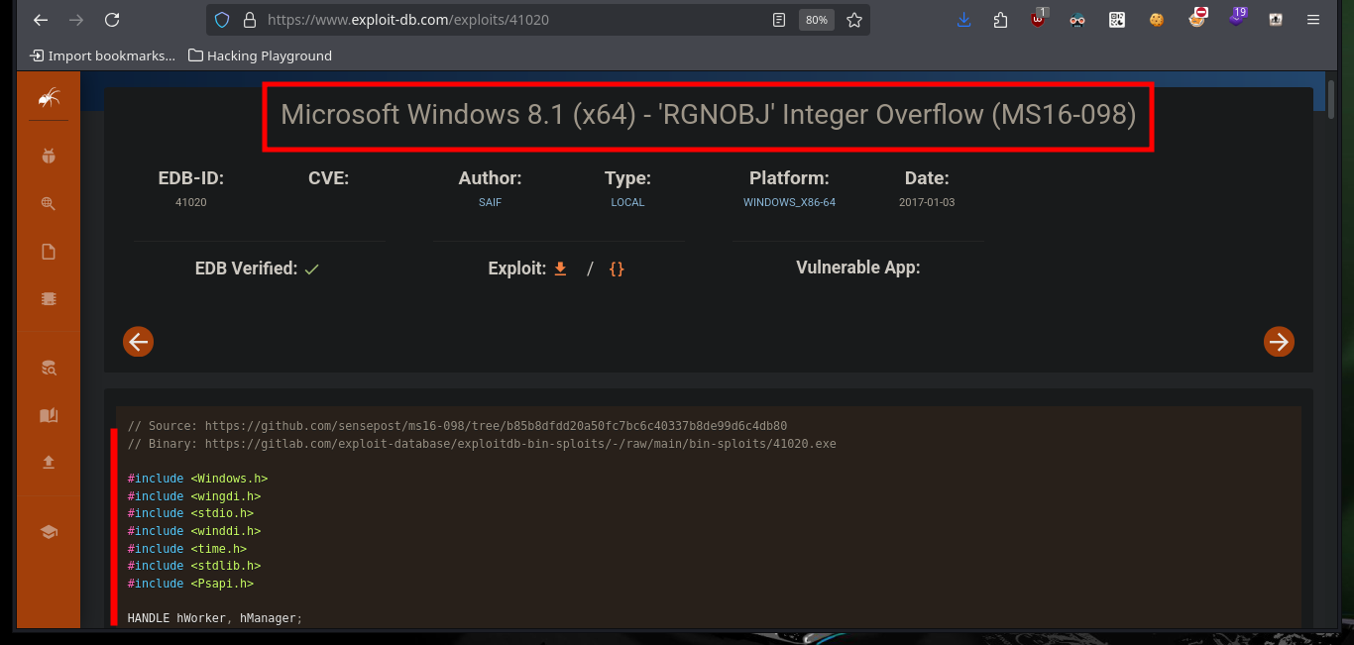Image resolution: width=1354 pixels, height=645 pixels.
Task: Open the Online Training graduation cap icon
Action: (x=49, y=531)
